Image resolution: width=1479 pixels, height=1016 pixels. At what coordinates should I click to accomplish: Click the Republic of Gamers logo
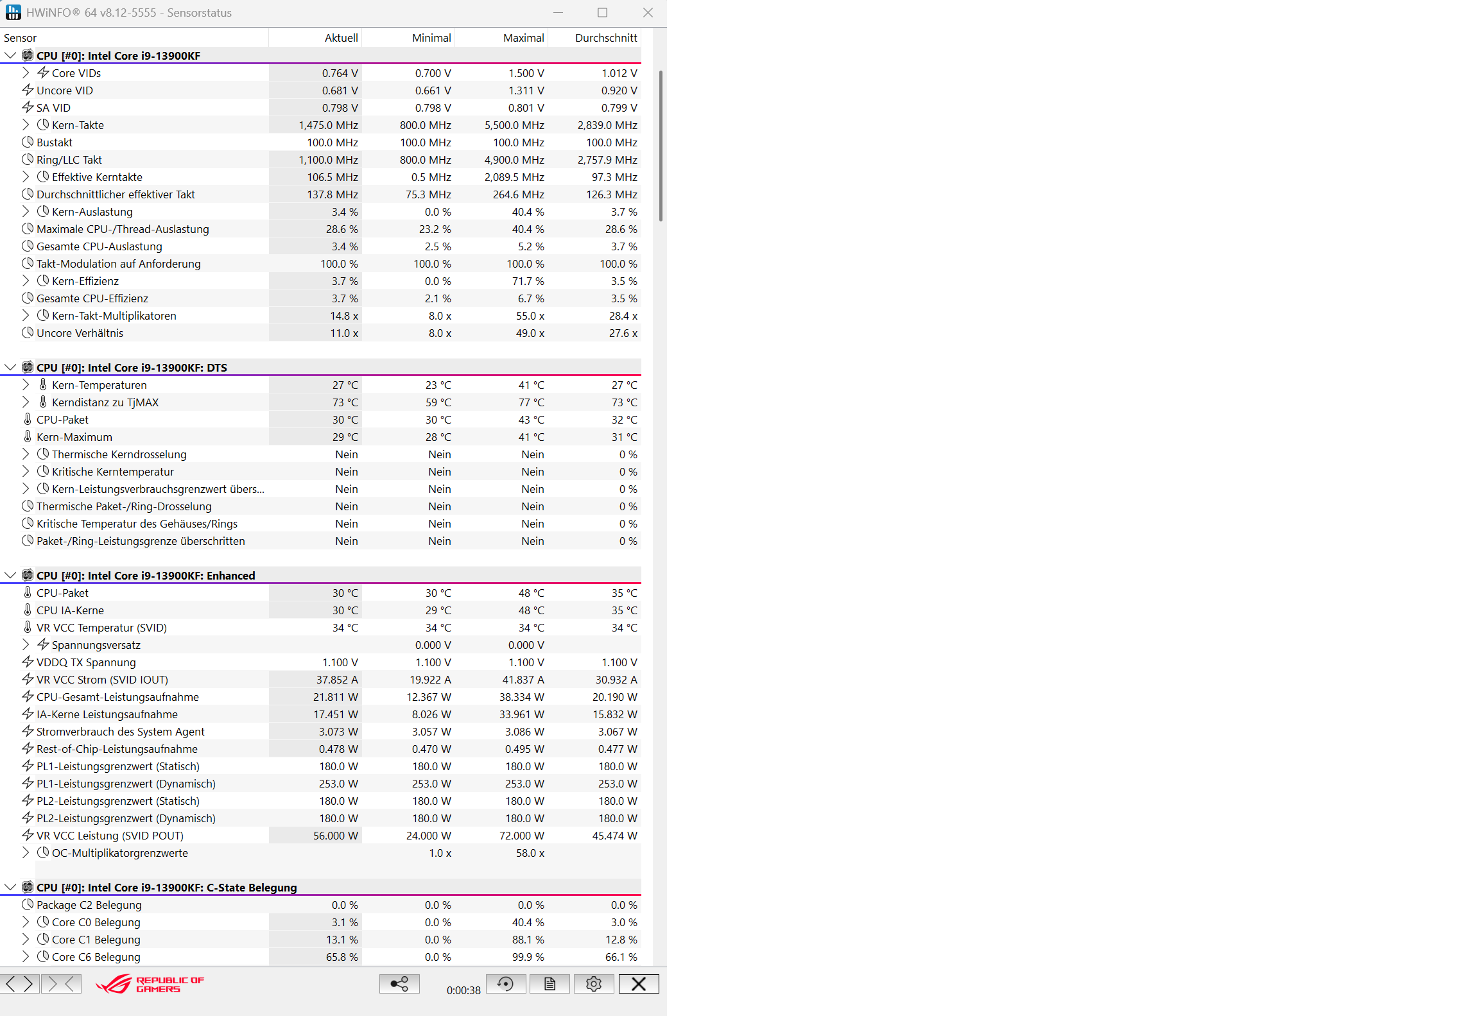(x=150, y=984)
